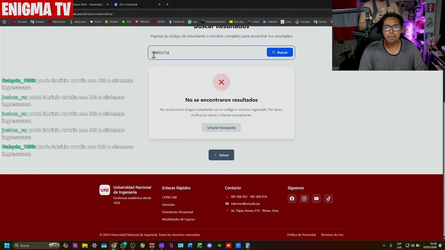The height and width of the screenshot is (250, 445).
Task: Open the UNI Instagram social icon
Action: click(x=304, y=199)
